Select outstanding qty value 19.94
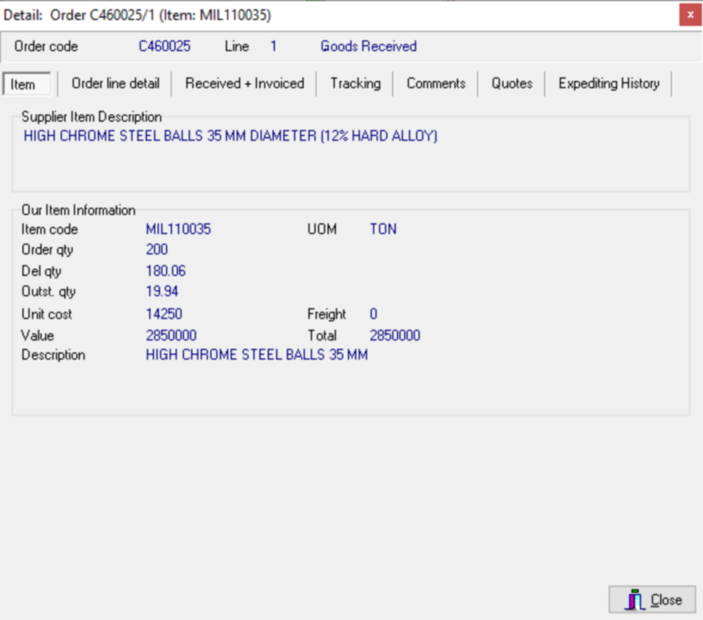This screenshot has width=703, height=620. pyautogui.click(x=162, y=291)
